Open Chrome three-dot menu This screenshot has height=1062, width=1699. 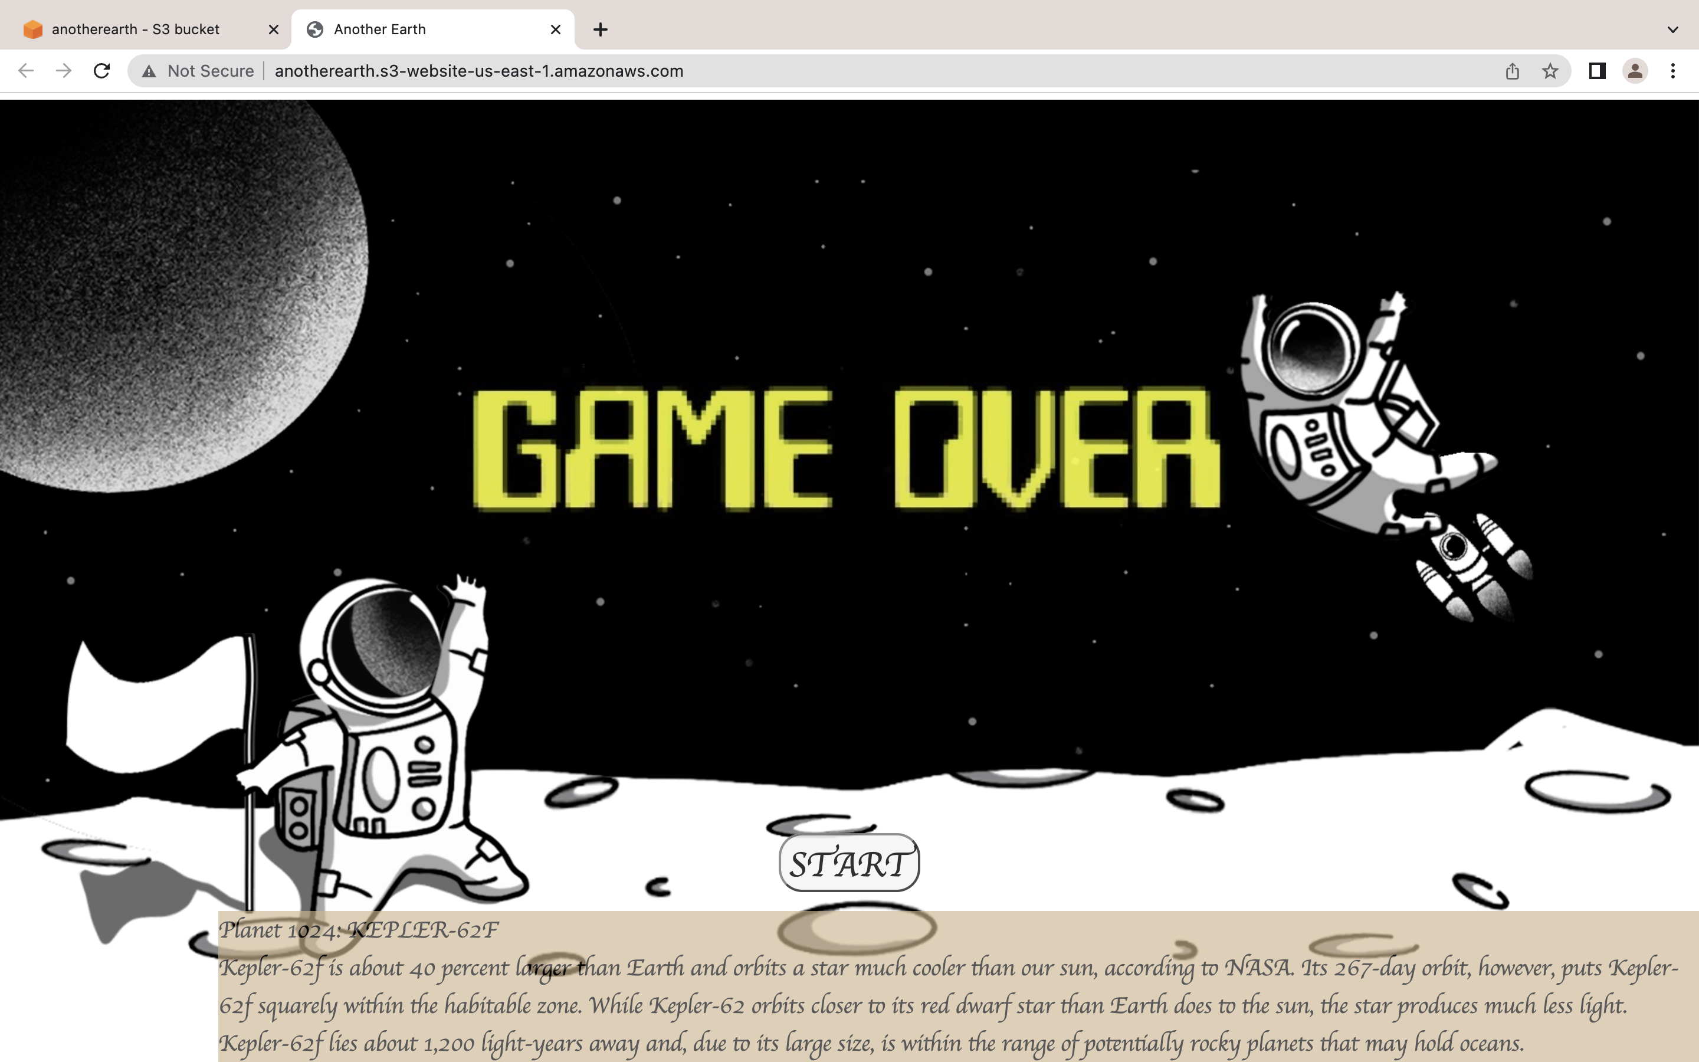coord(1673,71)
